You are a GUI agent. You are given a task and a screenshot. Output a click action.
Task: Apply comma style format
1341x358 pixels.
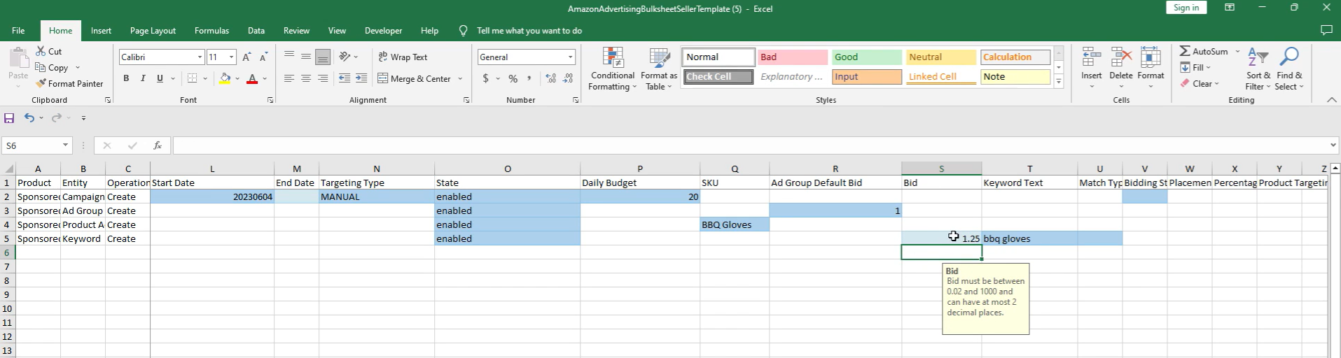point(529,78)
